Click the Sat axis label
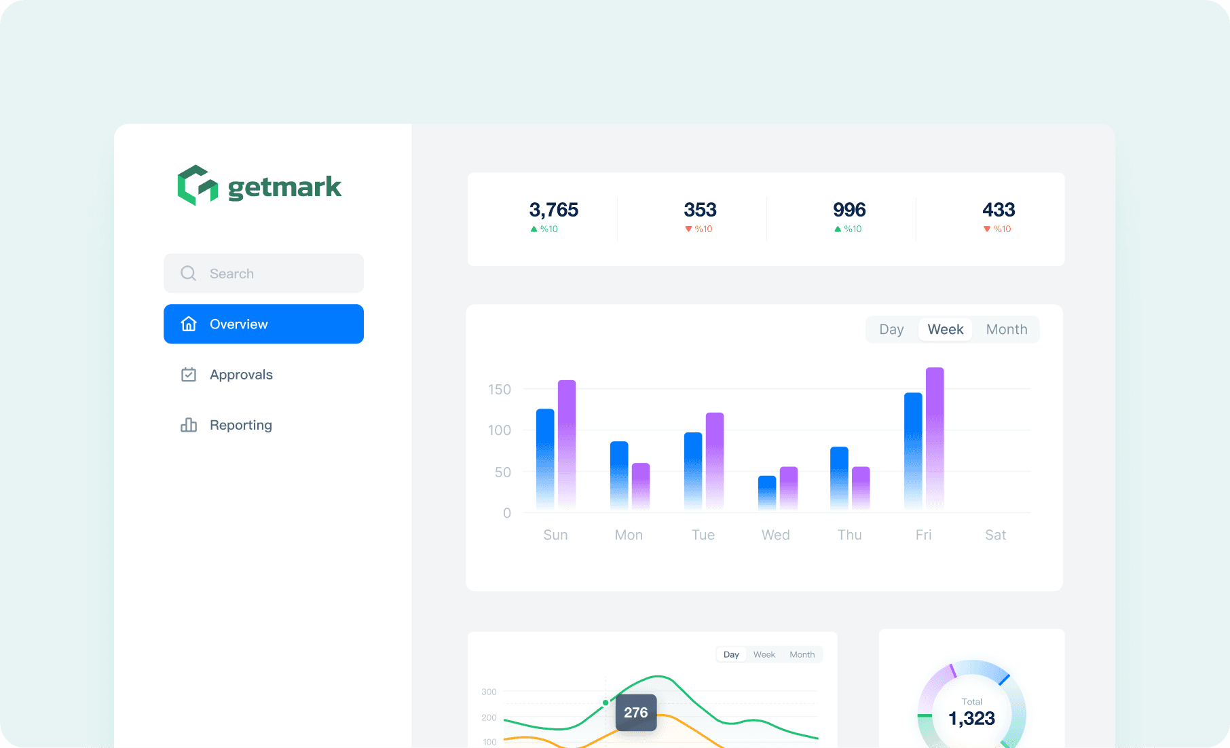The image size is (1230, 748). point(996,535)
